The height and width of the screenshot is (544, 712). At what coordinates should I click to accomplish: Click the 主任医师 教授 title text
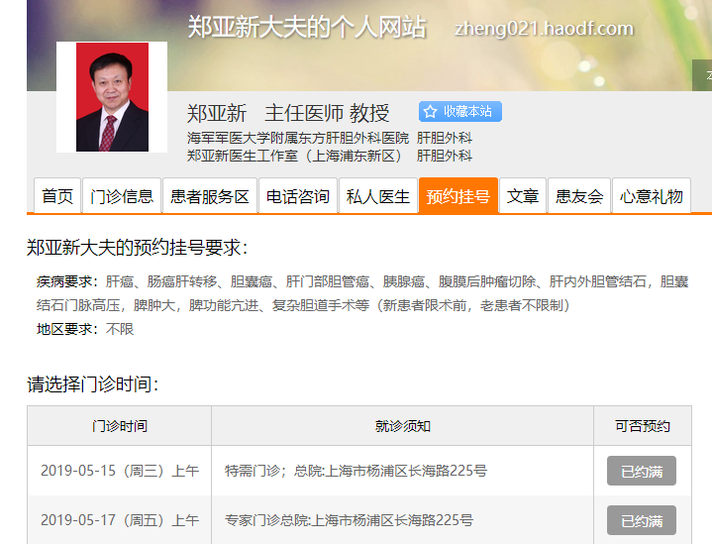327,113
